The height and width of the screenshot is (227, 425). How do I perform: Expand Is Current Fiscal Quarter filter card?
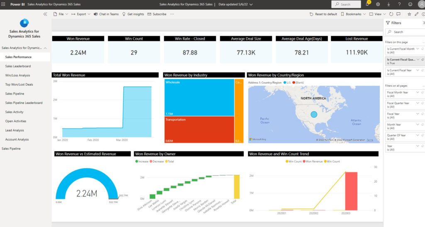pos(418,60)
